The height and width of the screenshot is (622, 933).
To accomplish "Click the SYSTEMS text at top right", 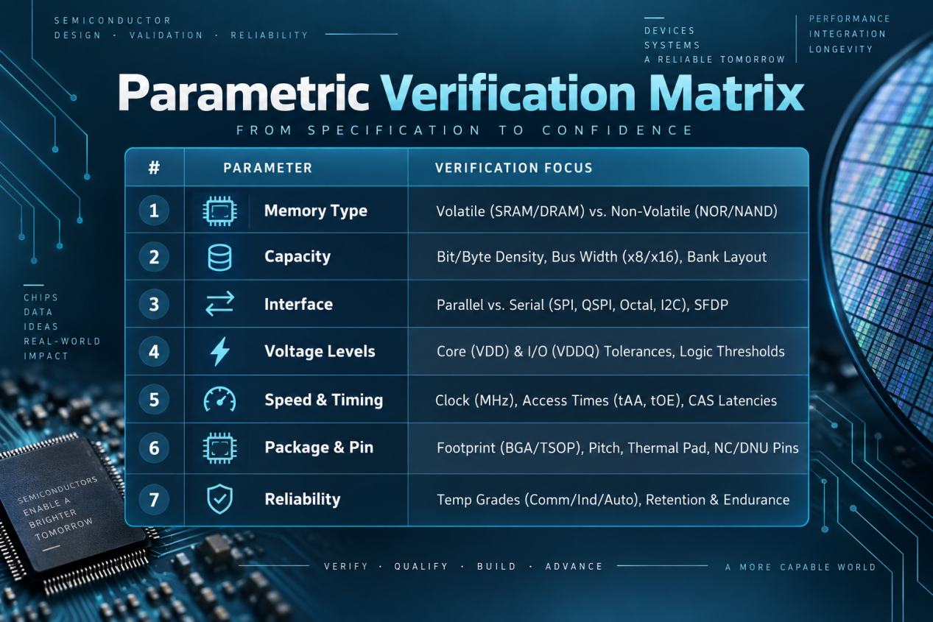I will pyautogui.click(x=672, y=45).
